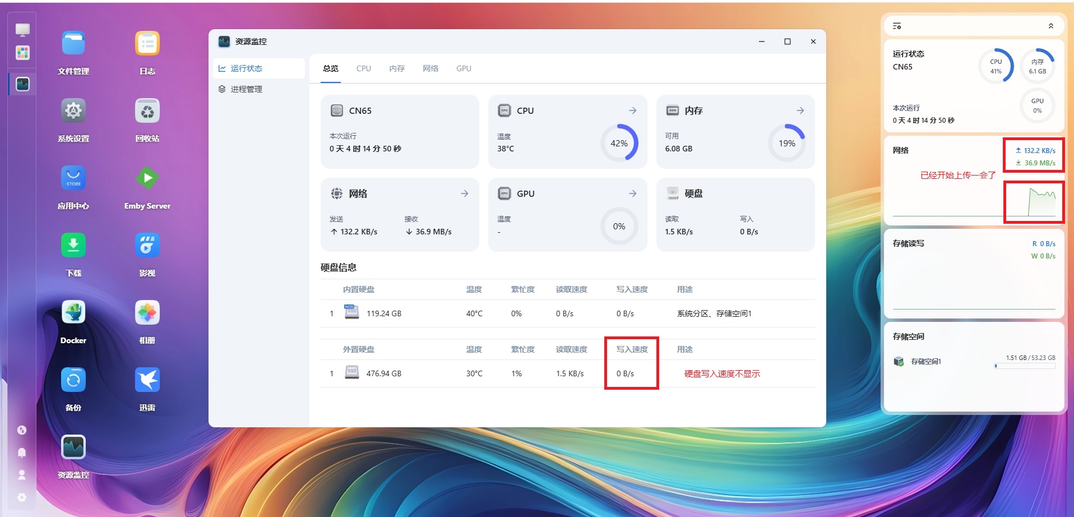Open the 系统设置 gear icon
Viewport: 1074px width, 517px height.
[x=73, y=111]
